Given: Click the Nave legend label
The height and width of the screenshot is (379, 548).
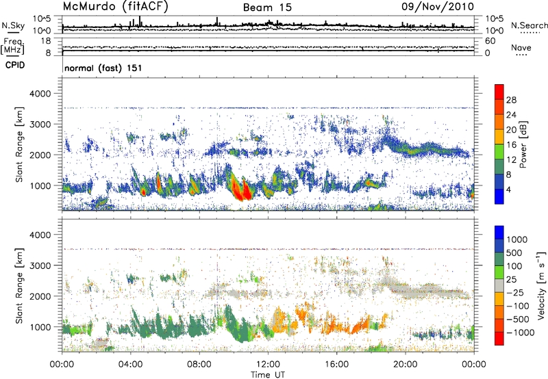Looking at the screenshot, I should pos(521,47).
